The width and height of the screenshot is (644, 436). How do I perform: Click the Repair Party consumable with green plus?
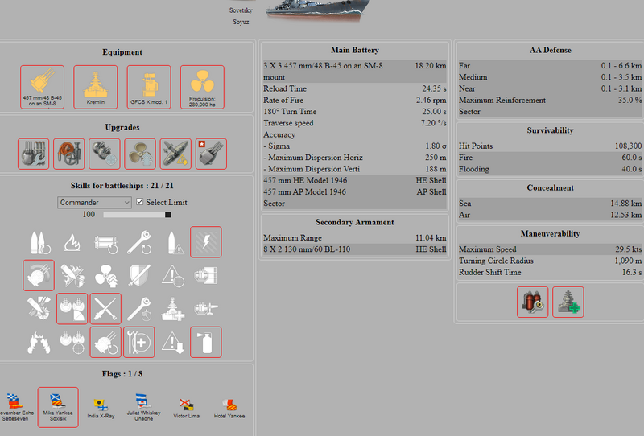[568, 302]
